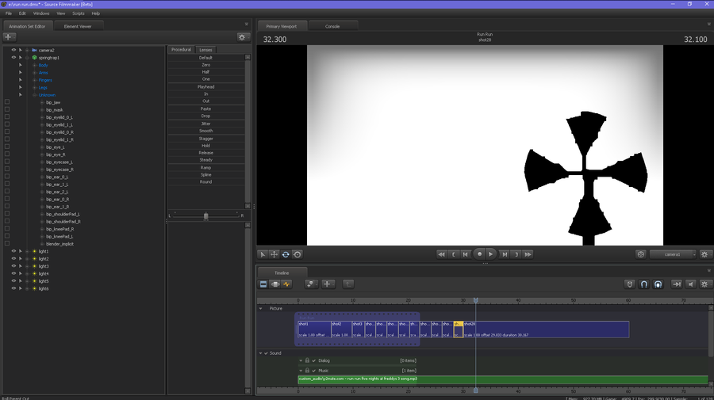The width and height of the screenshot is (714, 400).
Task: Toggle timeline auto-scroll arrow button
Action: tap(677, 284)
